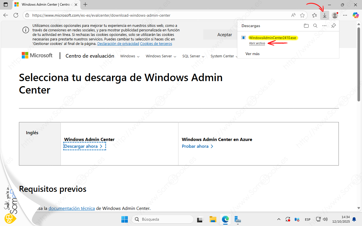
Task: Open the Copilot icon in Edge toolbar
Action: (x=355, y=15)
